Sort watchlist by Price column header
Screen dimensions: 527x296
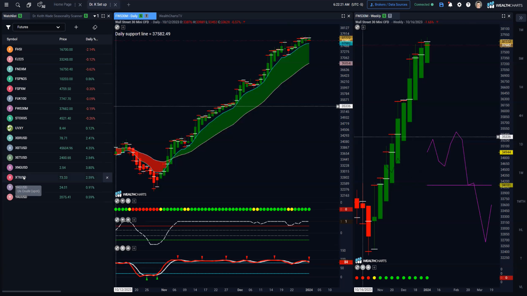[x=63, y=39]
